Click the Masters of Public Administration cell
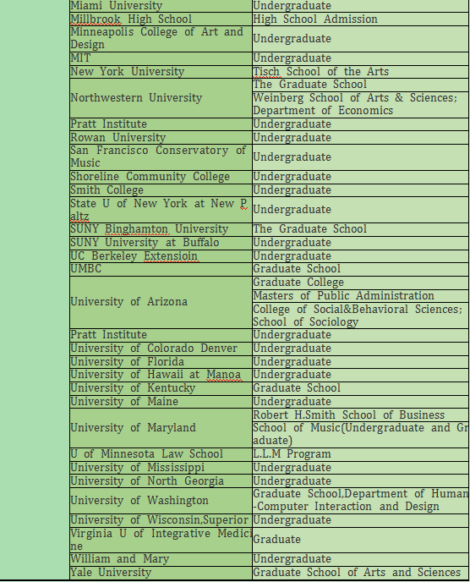Viewport: 470px width, 582px height. [360, 296]
